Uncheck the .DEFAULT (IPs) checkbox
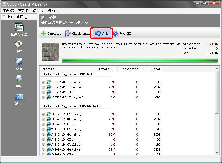222x163 pixels. [x=43, y=124]
